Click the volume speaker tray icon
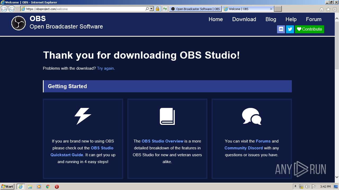 pyautogui.click(x=307, y=187)
